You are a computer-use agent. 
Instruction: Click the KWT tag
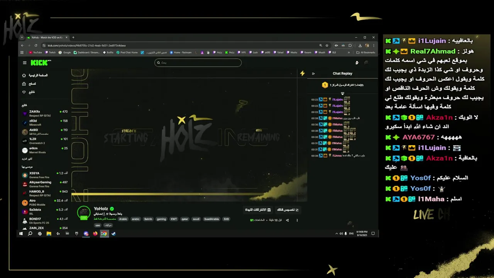click(x=174, y=219)
